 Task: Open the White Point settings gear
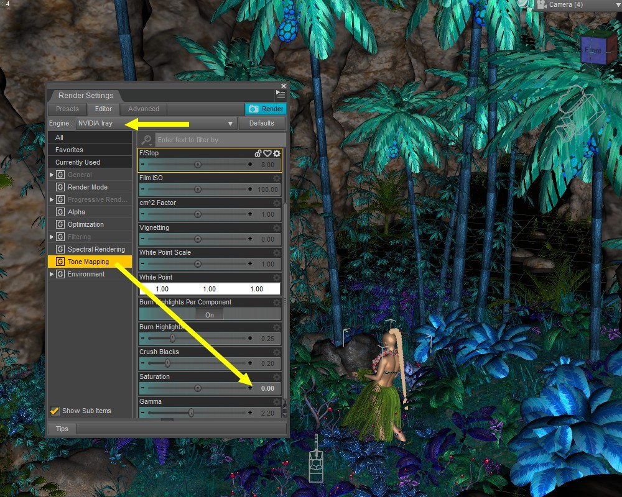point(277,278)
